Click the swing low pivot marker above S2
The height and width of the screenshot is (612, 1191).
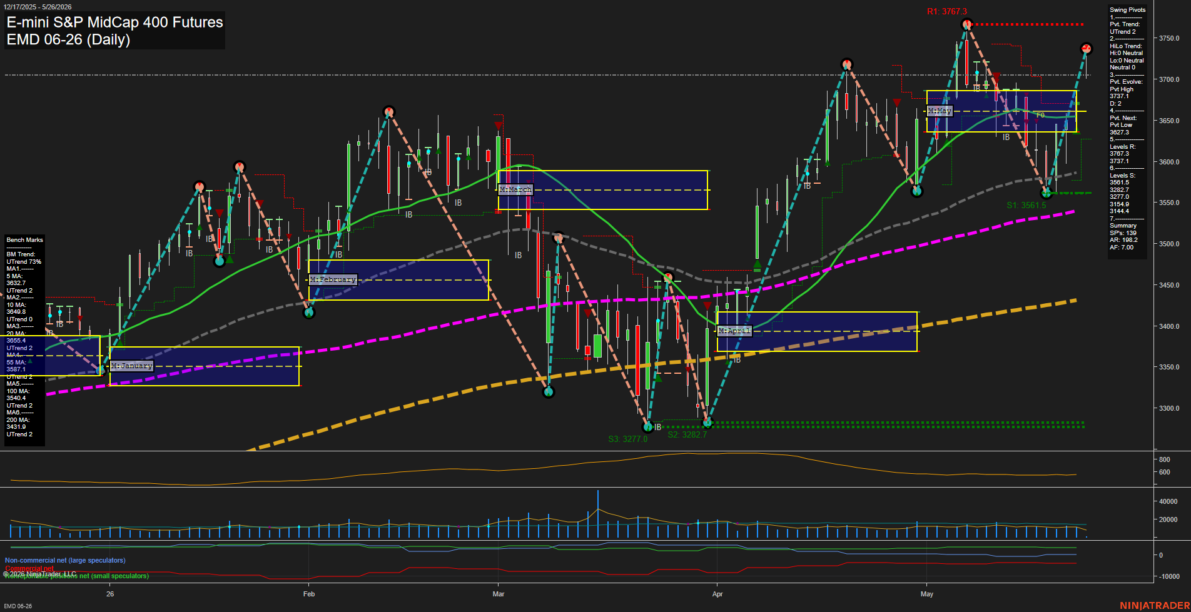click(x=707, y=423)
